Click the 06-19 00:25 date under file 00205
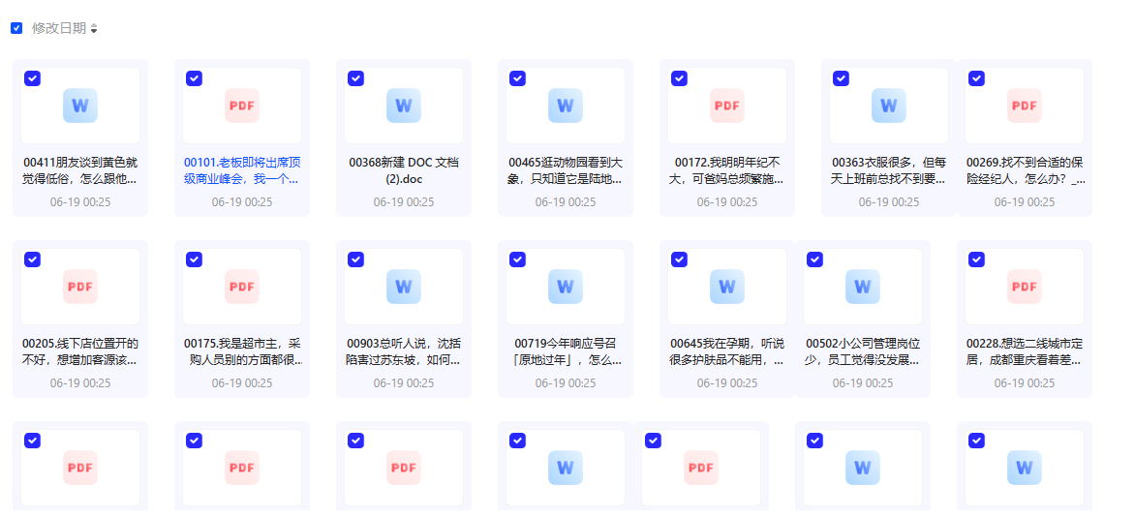Viewport: 1135px width, 518px height. point(80,382)
